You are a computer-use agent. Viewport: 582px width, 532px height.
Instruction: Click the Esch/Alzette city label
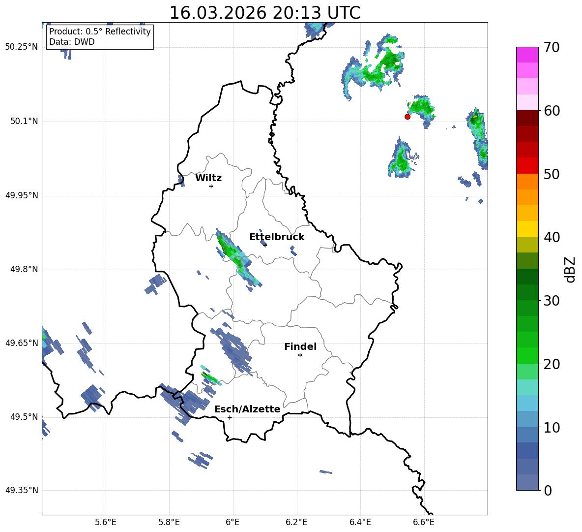(247, 409)
